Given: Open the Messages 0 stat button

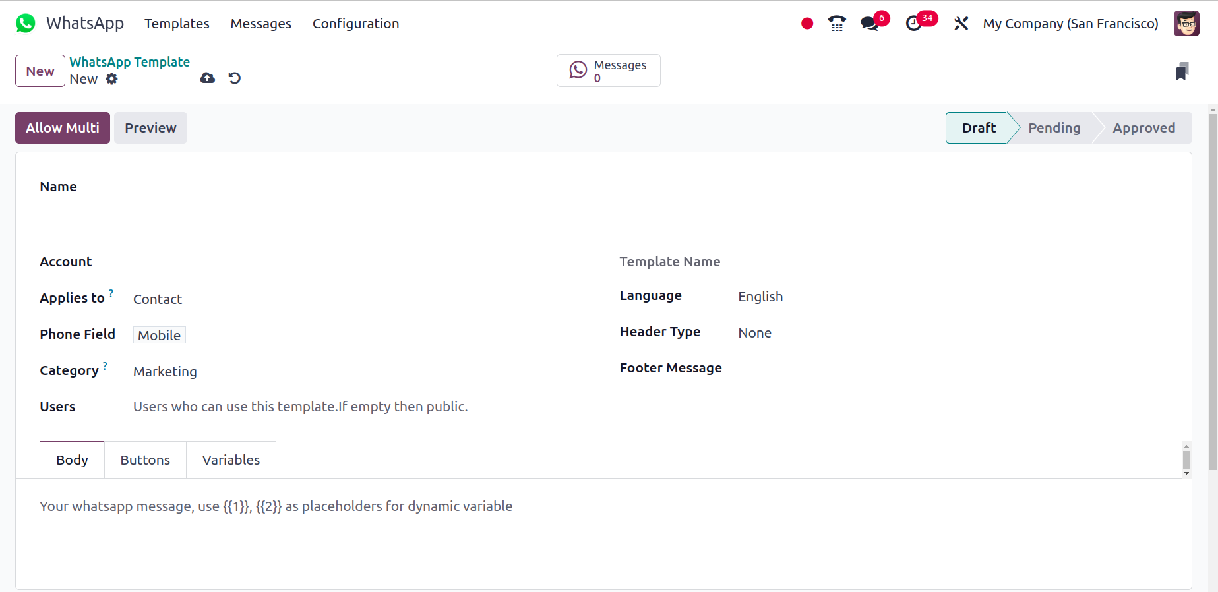Looking at the screenshot, I should point(609,71).
